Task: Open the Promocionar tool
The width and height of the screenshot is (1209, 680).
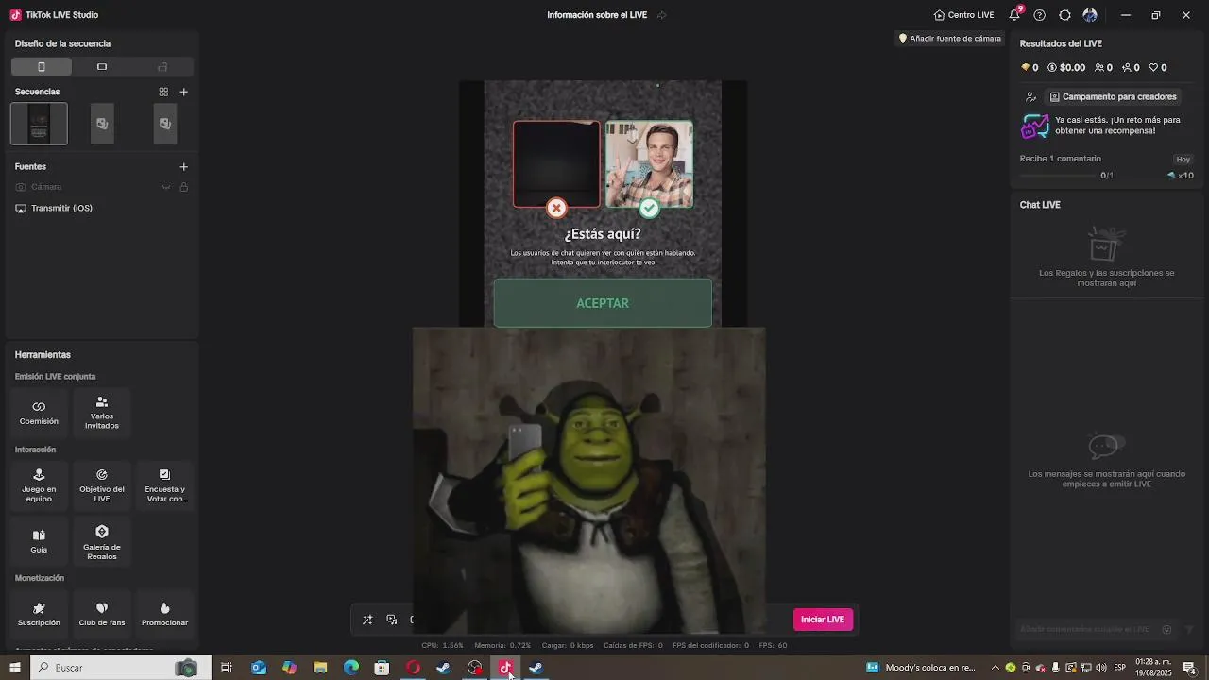Action: pos(165,614)
